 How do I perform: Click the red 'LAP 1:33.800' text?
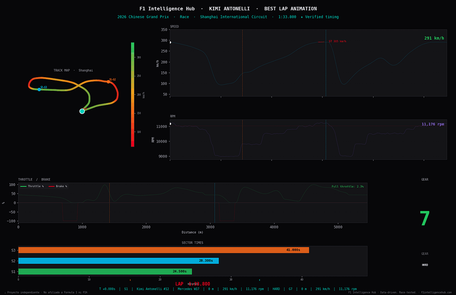[x=193, y=284]
